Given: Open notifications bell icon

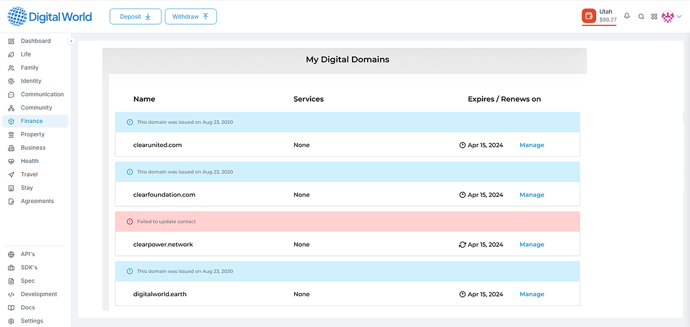Looking at the screenshot, I should click(x=627, y=16).
